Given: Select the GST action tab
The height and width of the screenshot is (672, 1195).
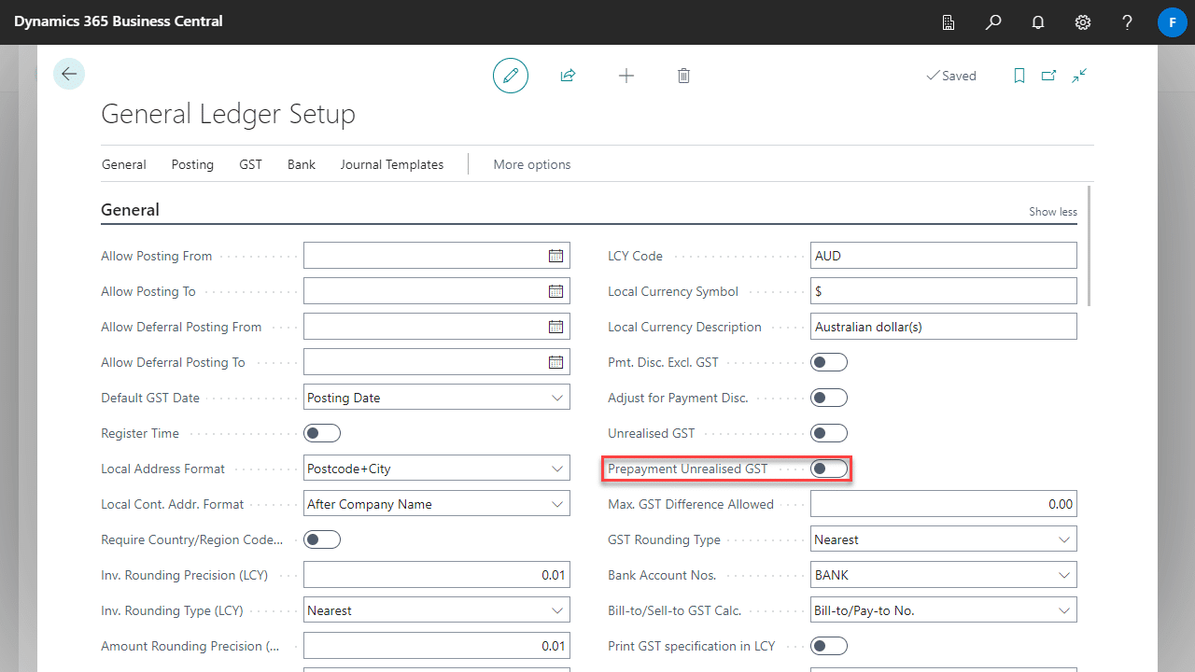Looking at the screenshot, I should click(250, 164).
